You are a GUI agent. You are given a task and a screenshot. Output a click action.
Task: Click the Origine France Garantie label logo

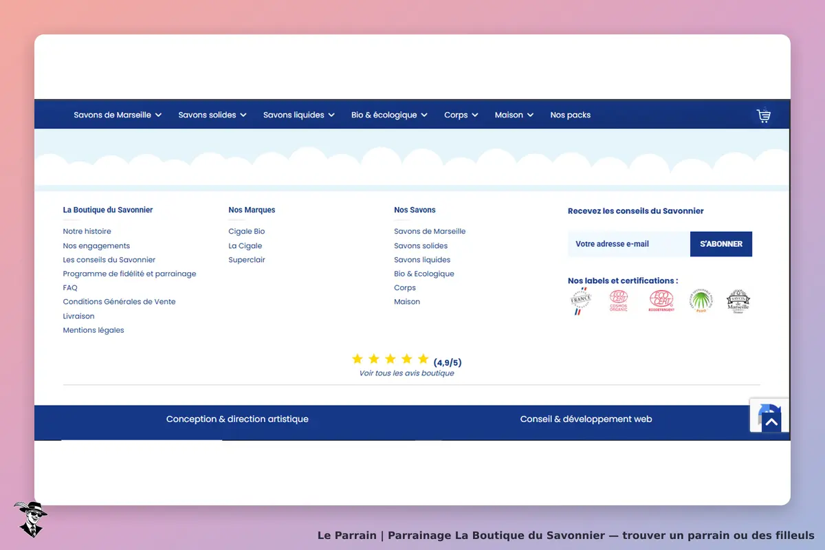coord(580,301)
